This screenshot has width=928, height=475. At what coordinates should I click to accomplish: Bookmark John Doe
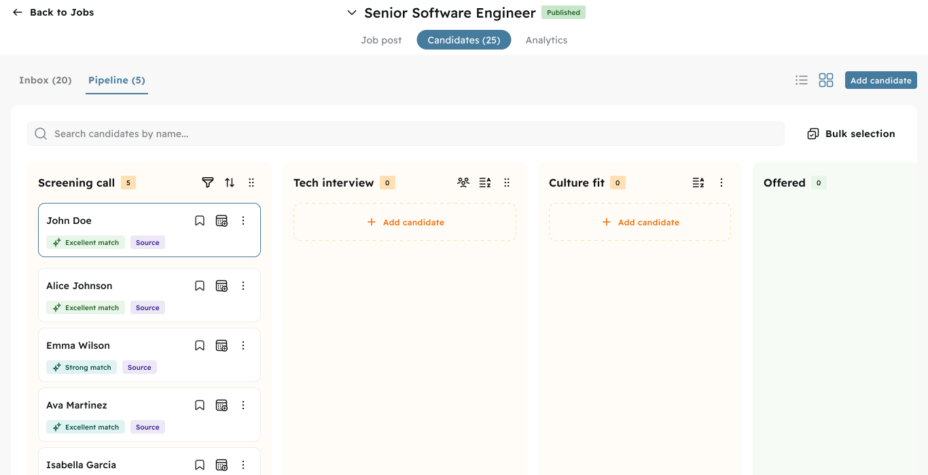[200, 221]
